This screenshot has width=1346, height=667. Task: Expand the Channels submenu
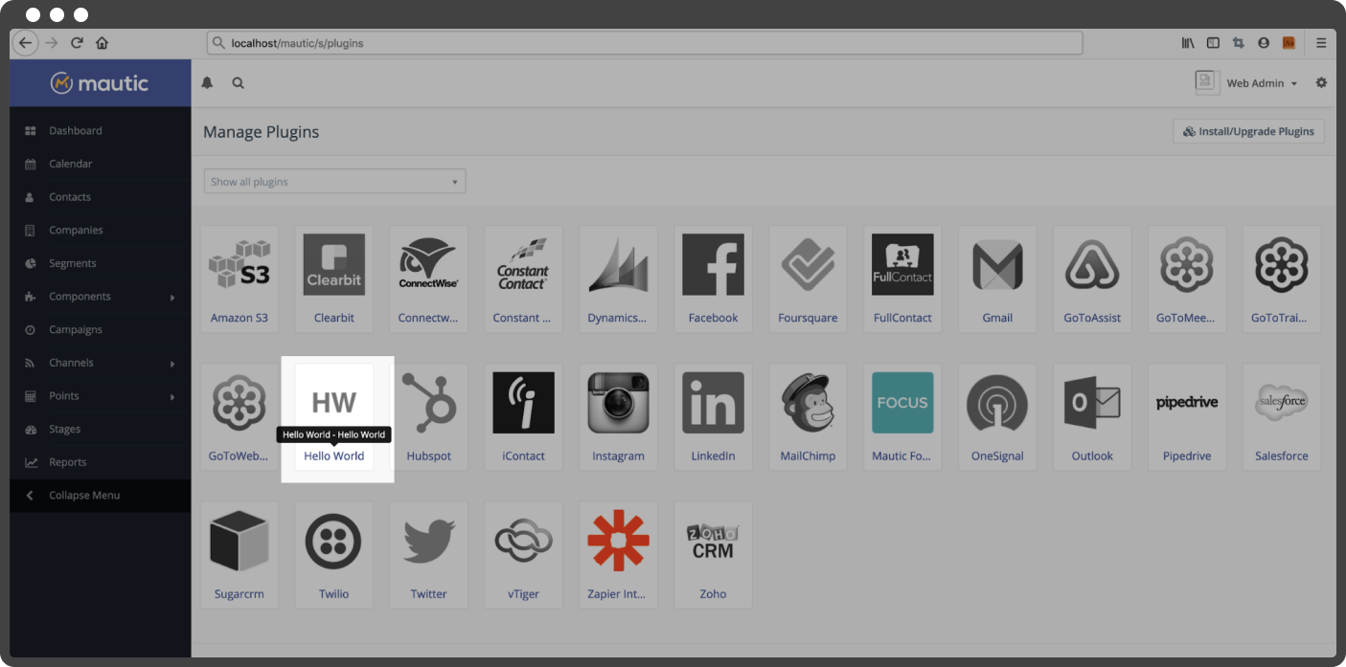point(101,363)
